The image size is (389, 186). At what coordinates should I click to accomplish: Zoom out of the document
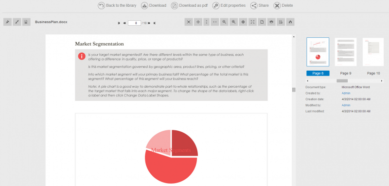point(224,22)
